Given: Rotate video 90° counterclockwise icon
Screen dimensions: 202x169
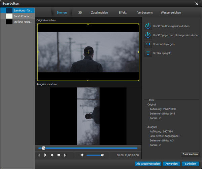Looking at the screenshot, I should point(148,35).
